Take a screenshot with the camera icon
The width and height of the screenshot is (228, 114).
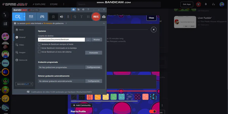point(104,17)
